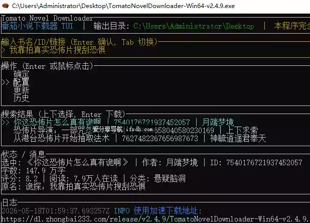Select the 确定 action in the operations list
The width and height of the screenshot is (310, 223).
(x=21, y=74)
